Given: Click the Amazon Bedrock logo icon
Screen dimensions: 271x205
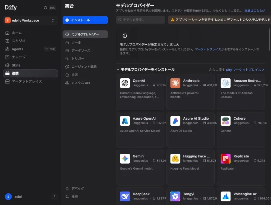Looking at the screenshot, I should (x=225, y=83).
